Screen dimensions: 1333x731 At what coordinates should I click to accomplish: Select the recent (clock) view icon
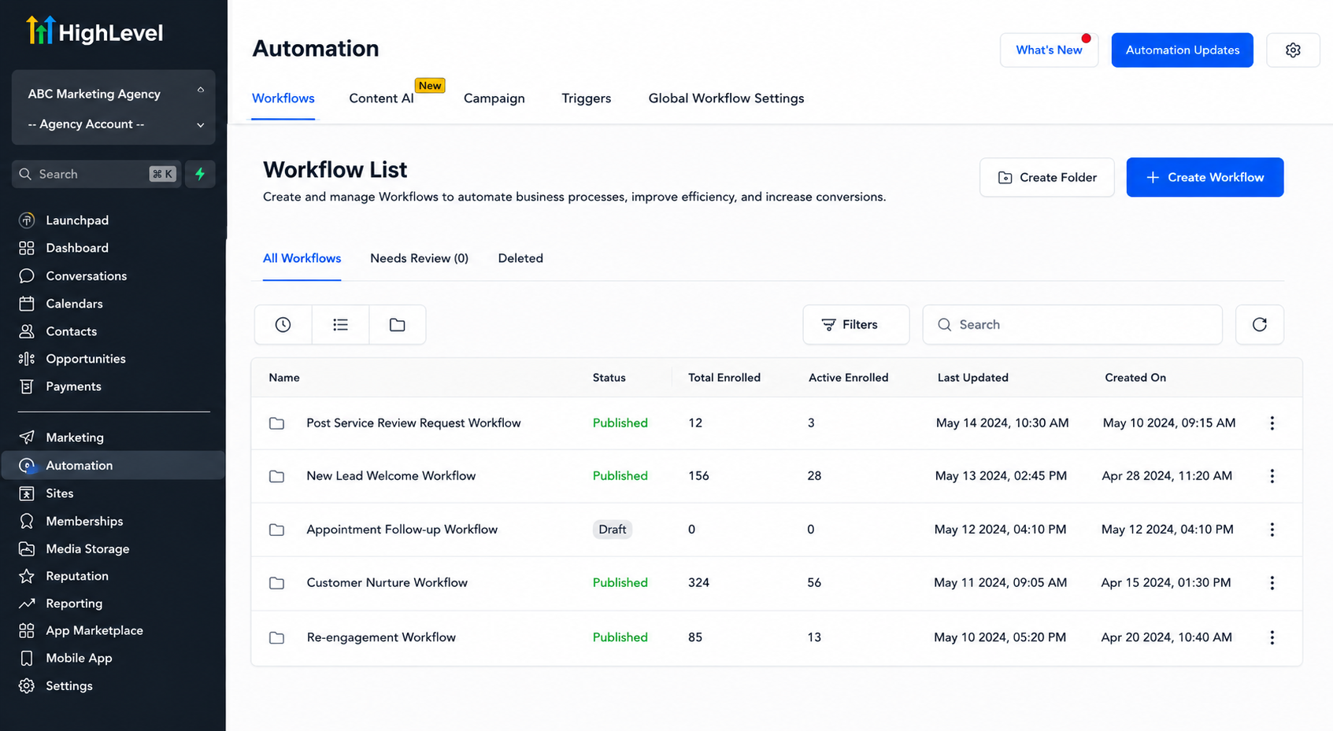[x=283, y=324]
